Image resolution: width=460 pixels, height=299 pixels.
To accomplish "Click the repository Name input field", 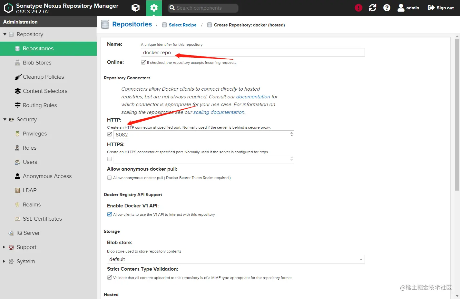I will click(x=253, y=53).
